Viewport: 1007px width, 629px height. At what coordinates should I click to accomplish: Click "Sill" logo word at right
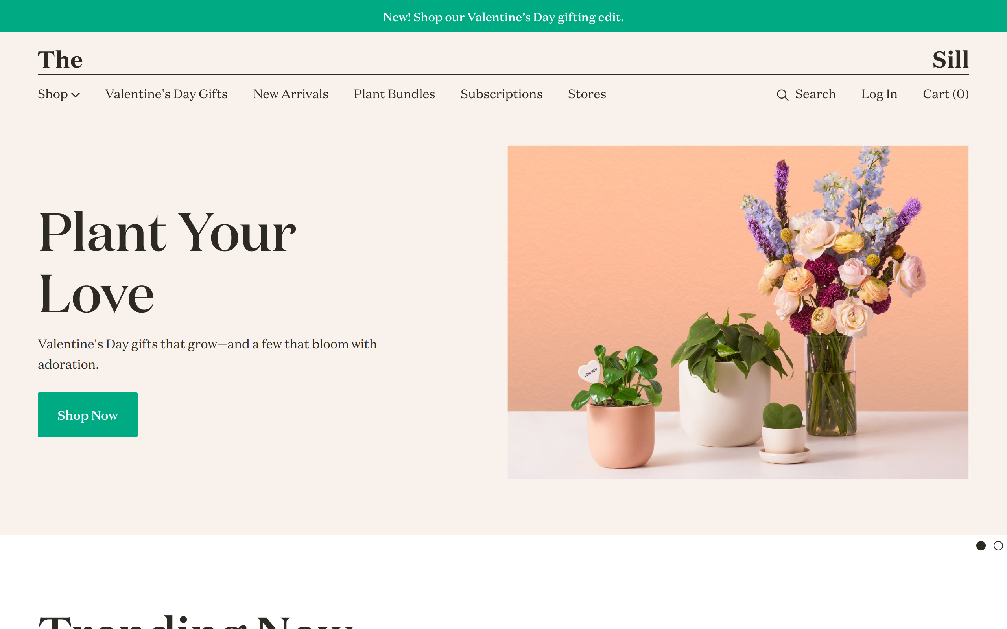pos(950,59)
